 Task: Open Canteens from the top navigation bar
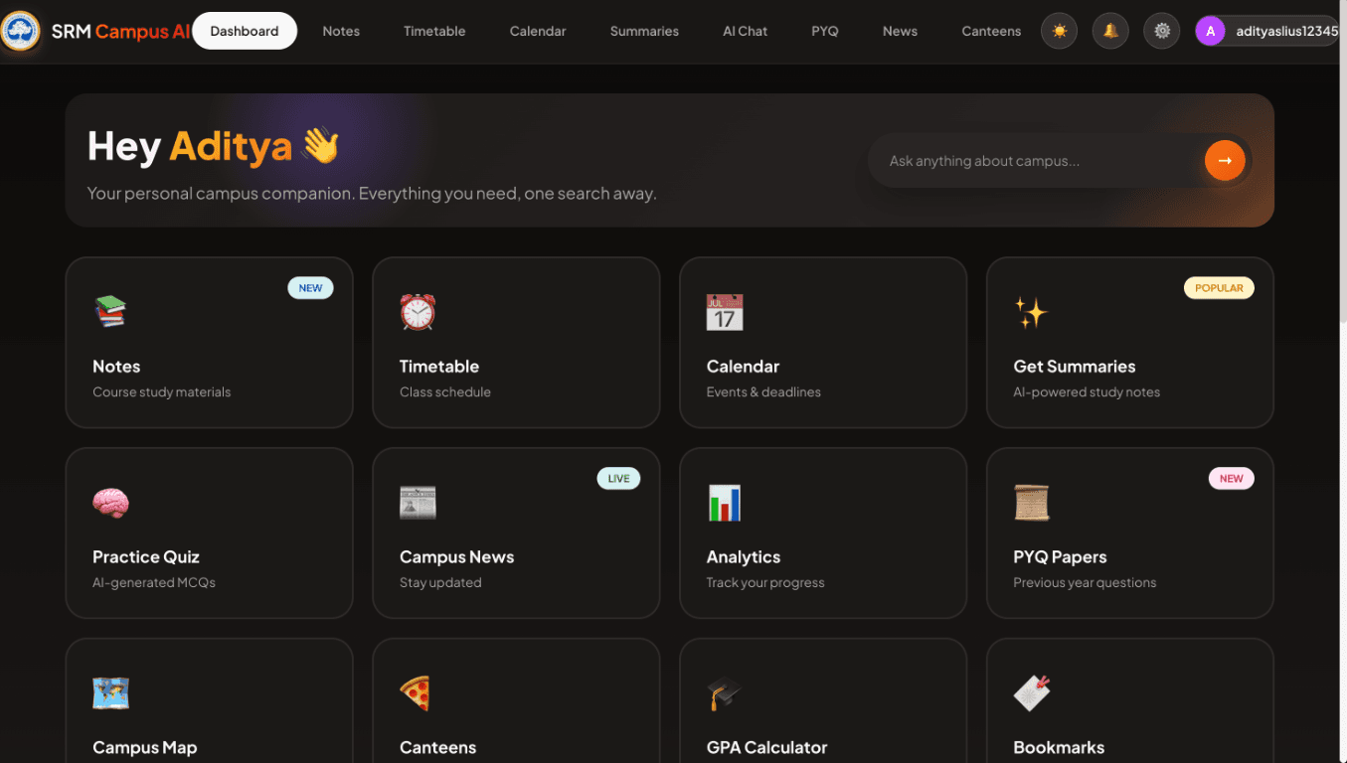(x=991, y=31)
